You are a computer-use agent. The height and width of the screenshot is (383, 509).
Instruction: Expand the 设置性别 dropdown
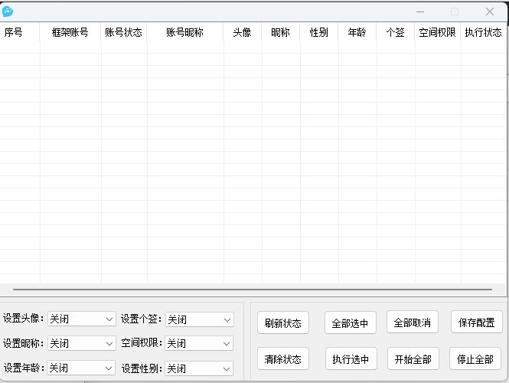click(x=200, y=368)
